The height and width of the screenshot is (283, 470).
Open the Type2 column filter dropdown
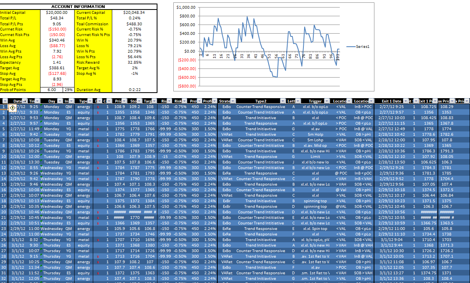[283, 101]
